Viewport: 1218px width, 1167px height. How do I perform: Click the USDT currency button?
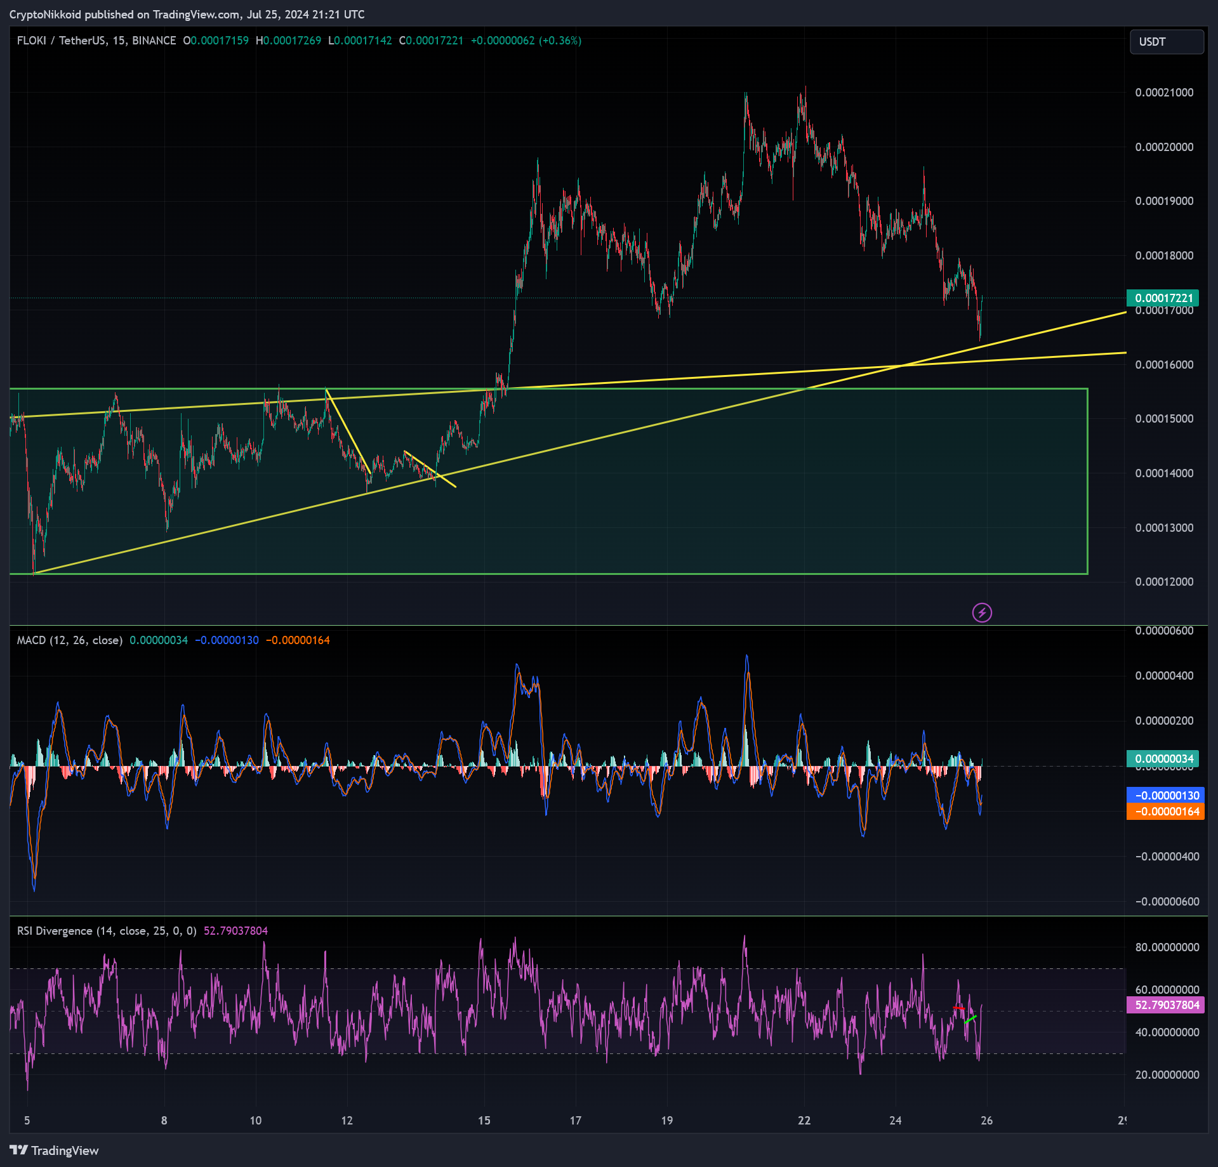(1167, 42)
